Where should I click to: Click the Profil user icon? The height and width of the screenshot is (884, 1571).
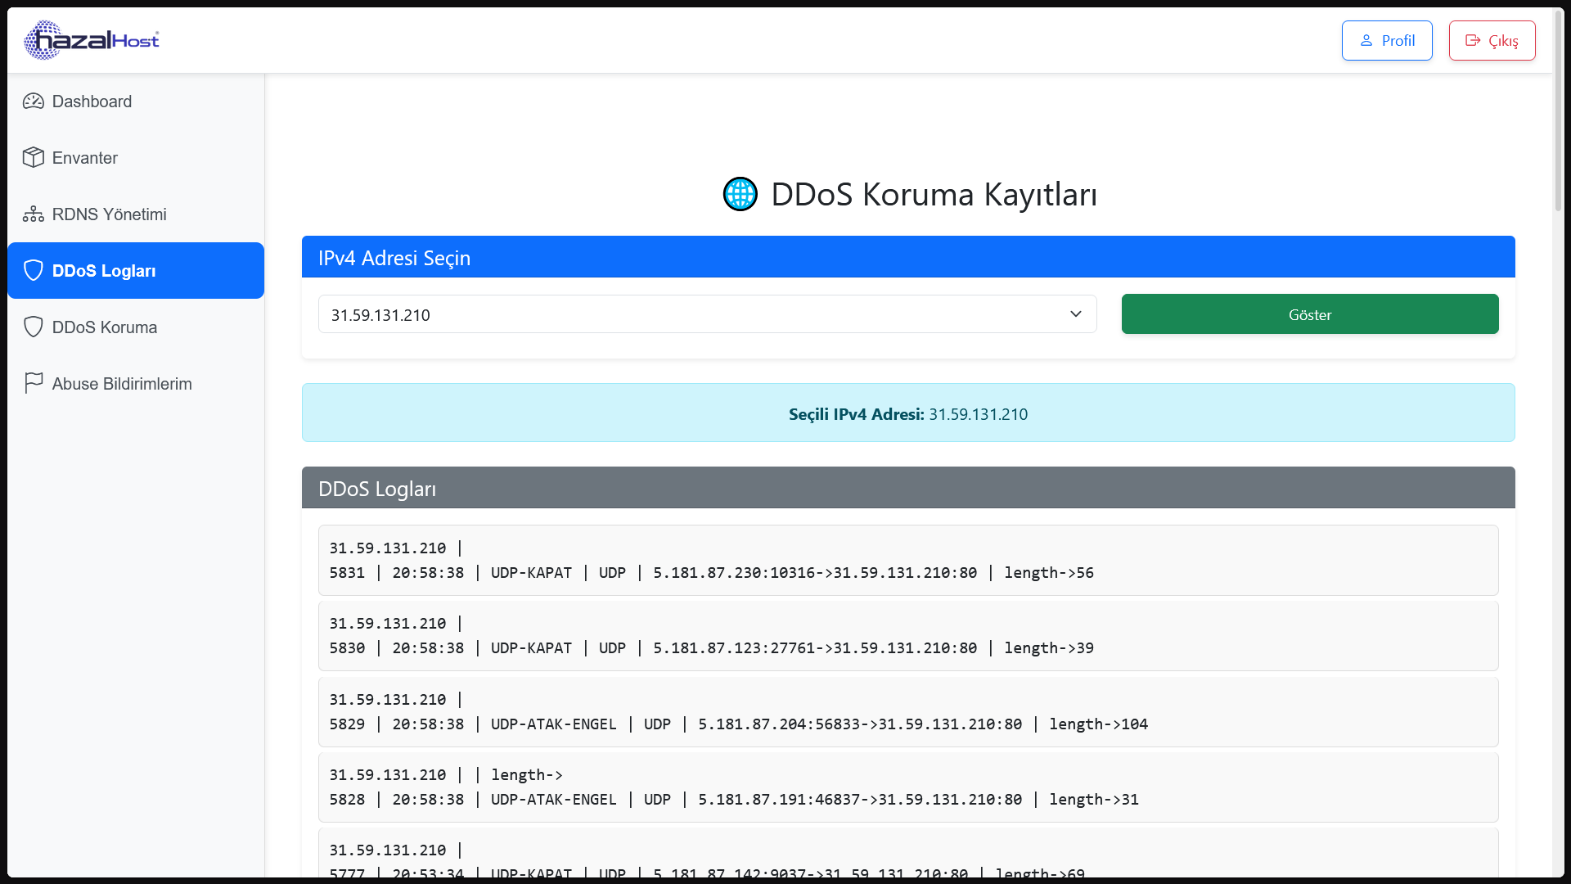click(x=1366, y=40)
